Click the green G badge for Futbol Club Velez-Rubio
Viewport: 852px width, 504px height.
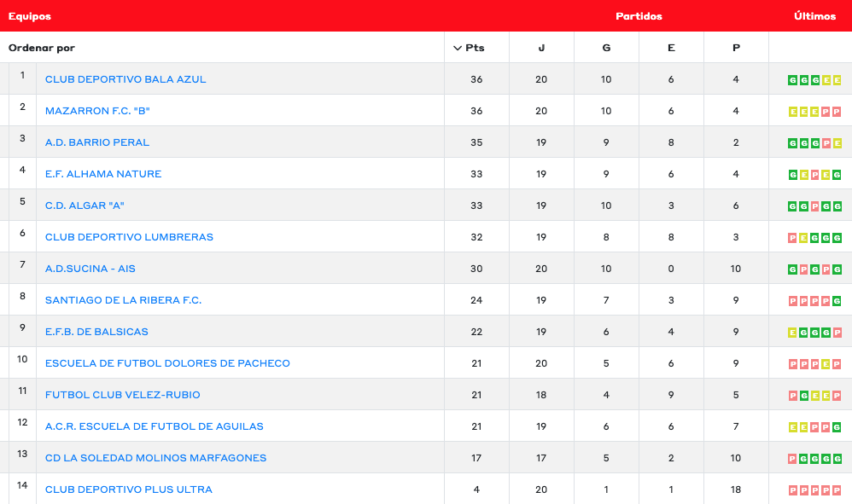pos(804,396)
